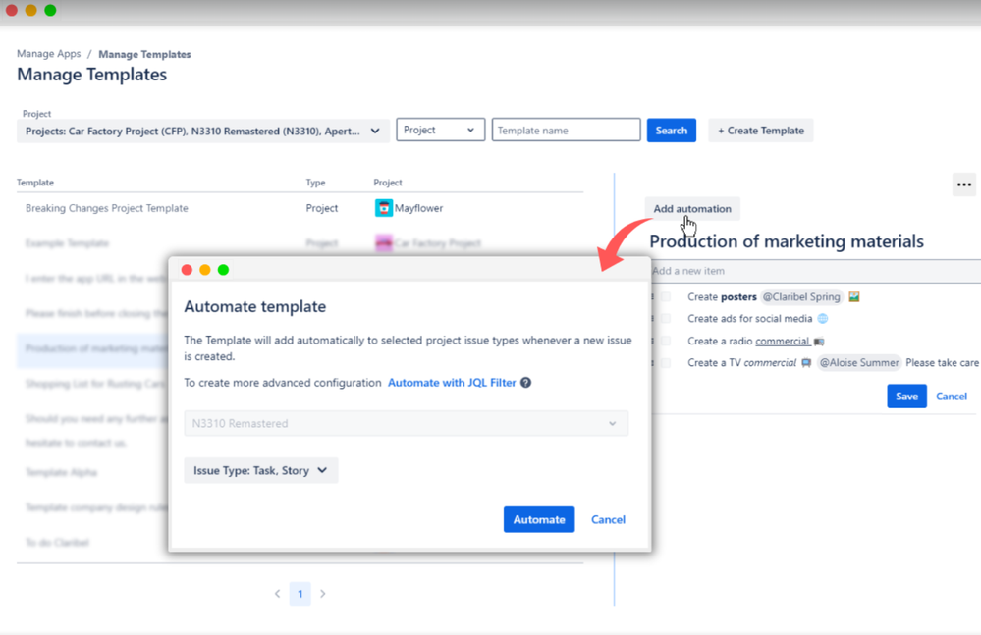This screenshot has width=981, height=635.
Task: Click the Template column header
Action: click(35, 183)
